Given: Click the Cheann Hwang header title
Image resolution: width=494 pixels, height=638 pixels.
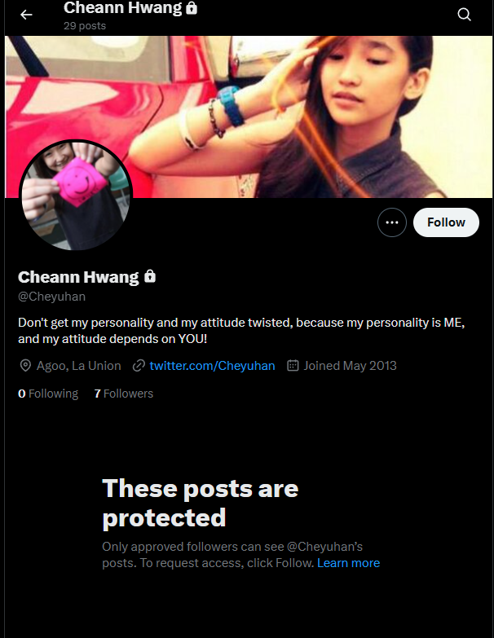Looking at the screenshot, I should (122, 7).
